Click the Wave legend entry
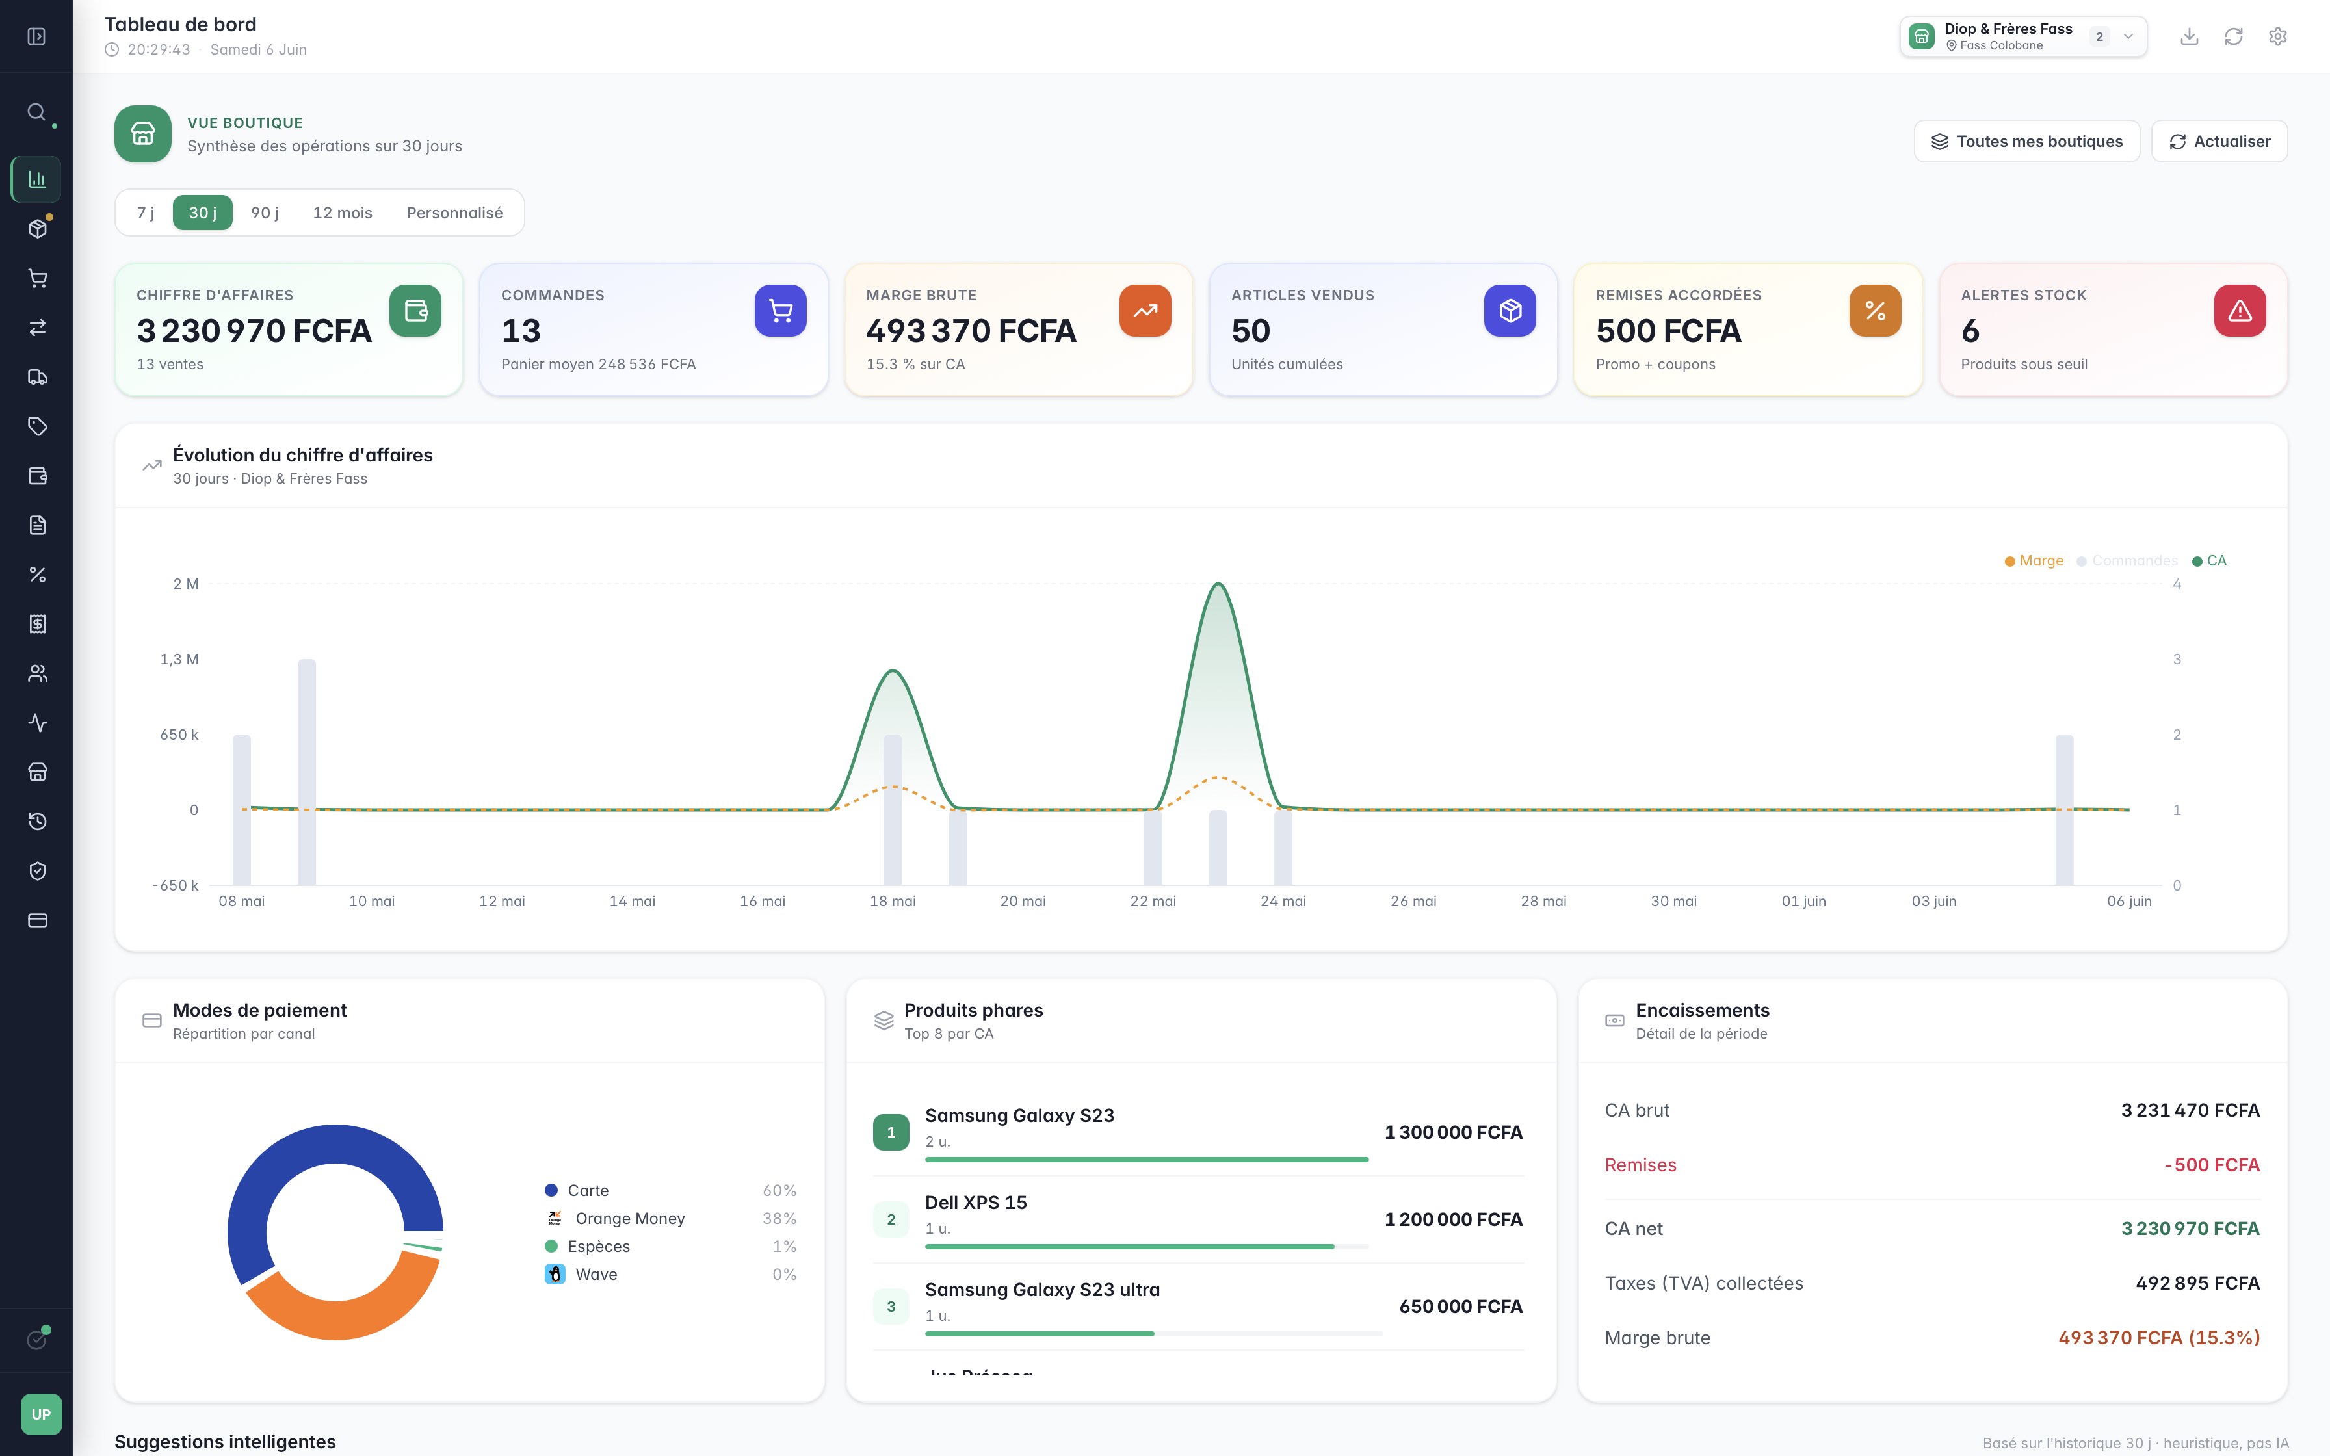2330x1456 pixels. point(671,1274)
